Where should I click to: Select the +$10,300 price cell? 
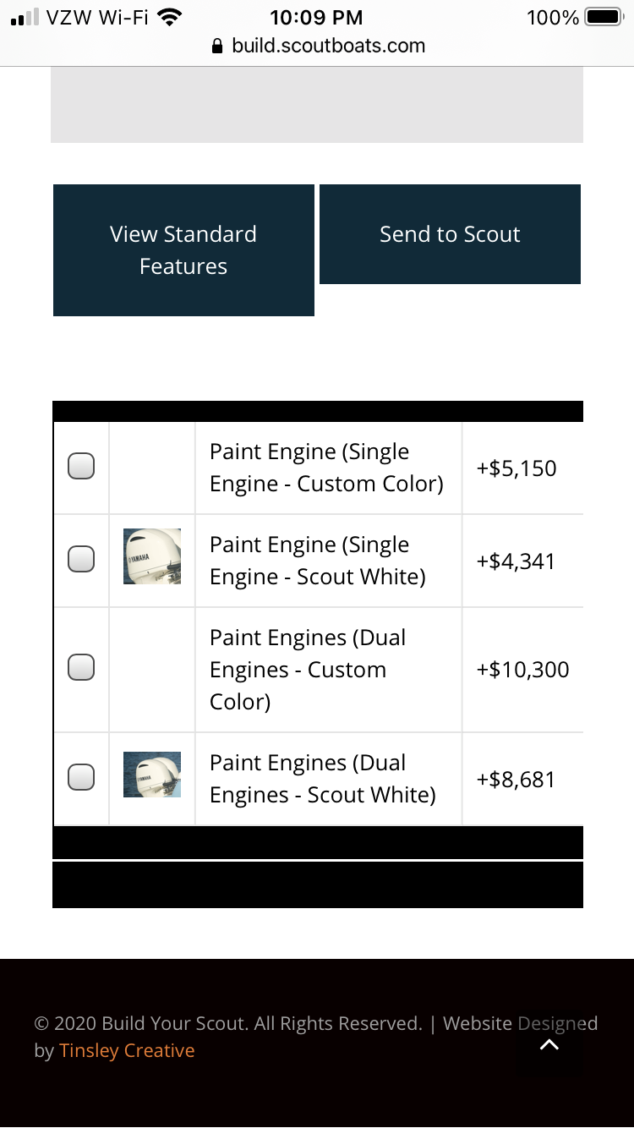point(522,670)
